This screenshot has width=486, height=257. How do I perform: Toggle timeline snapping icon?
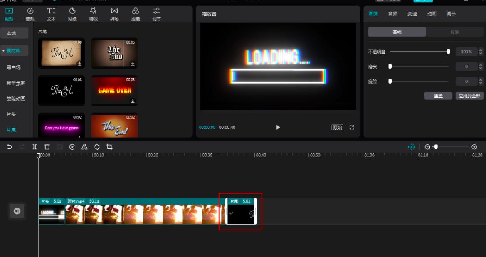412,147
